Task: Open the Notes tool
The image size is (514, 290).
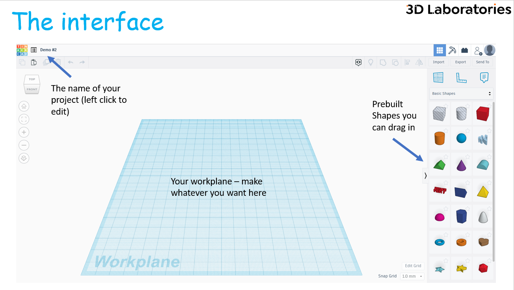Action: pyautogui.click(x=484, y=77)
